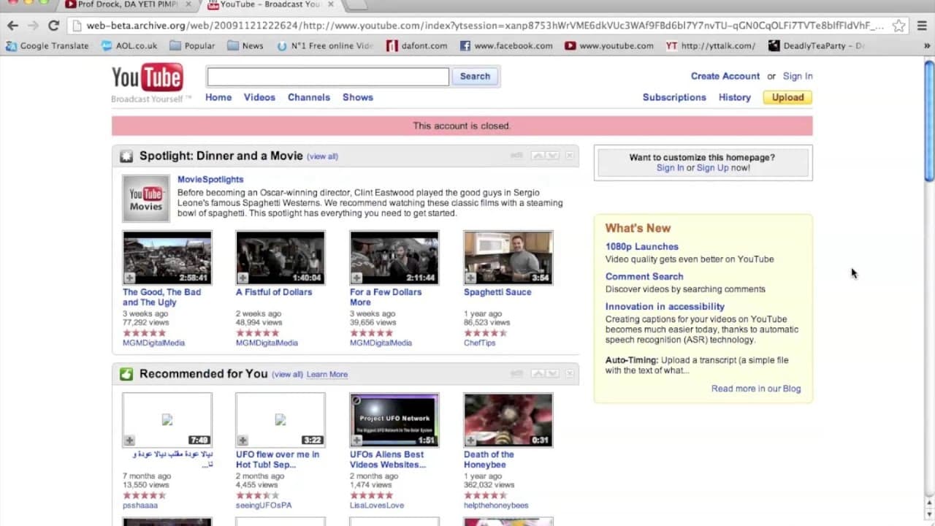Click the YouTube search input field
Screen dimensions: 935x526
[328, 77]
